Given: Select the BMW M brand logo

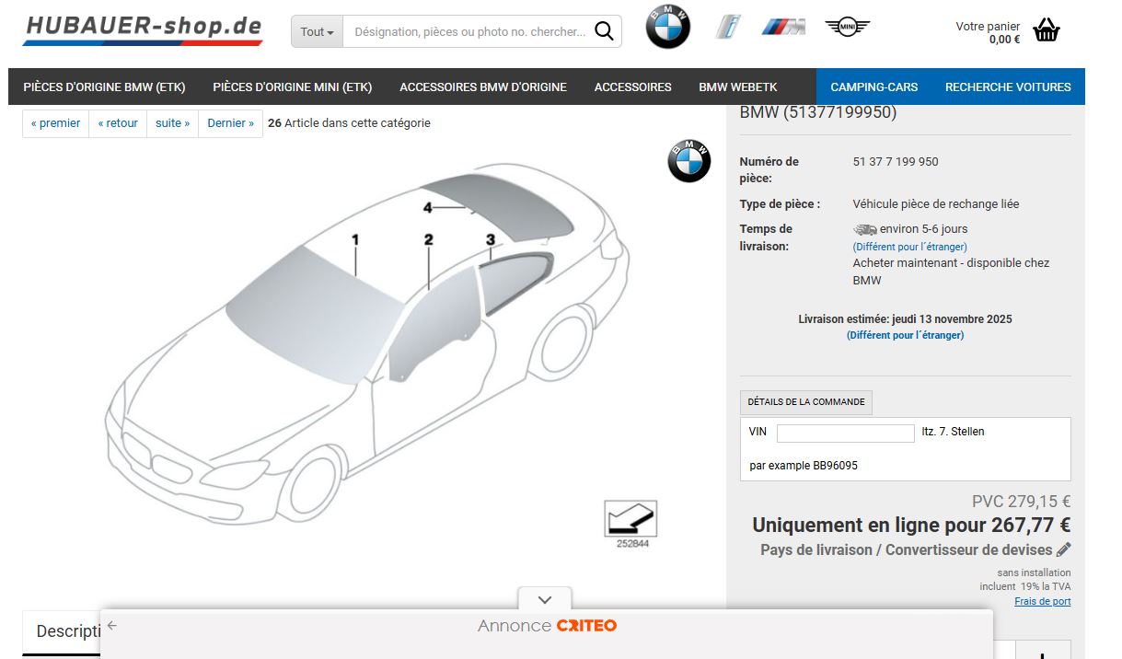Looking at the screenshot, I should pyautogui.click(x=783, y=28).
